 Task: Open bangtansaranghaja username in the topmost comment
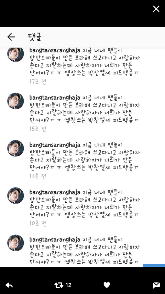(x=55, y=51)
